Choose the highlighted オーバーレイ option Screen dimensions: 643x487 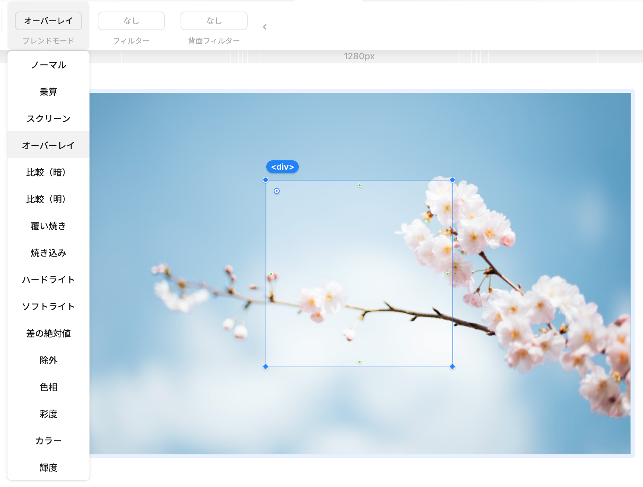48,145
